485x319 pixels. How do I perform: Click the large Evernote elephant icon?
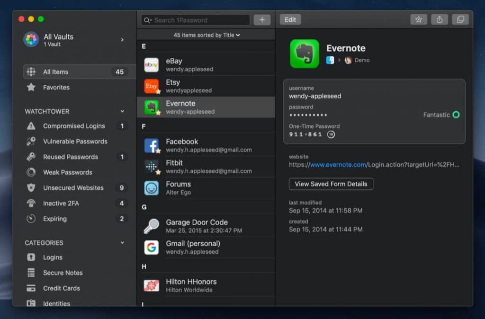pyautogui.click(x=304, y=54)
